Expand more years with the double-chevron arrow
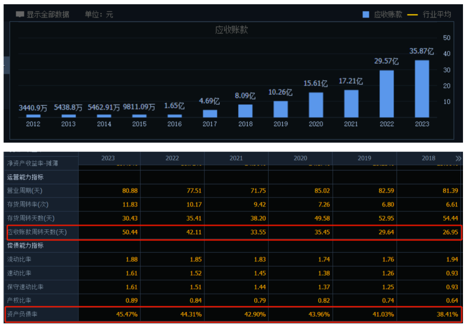Image resolution: width=466 pixels, height=327 pixels. [x=458, y=159]
